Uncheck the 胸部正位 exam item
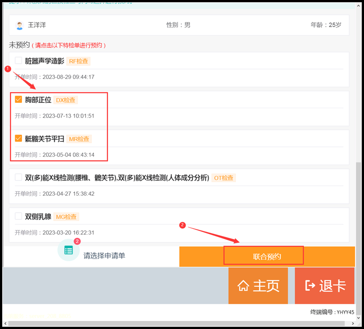364x329 pixels. pyautogui.click(x=18, y=100)
